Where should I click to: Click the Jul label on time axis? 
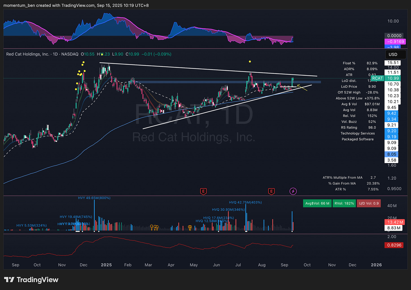pyautogui.click(x=238, y=265)
